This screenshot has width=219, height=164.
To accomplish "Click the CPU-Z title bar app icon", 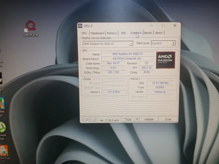I will pos(80,26).
